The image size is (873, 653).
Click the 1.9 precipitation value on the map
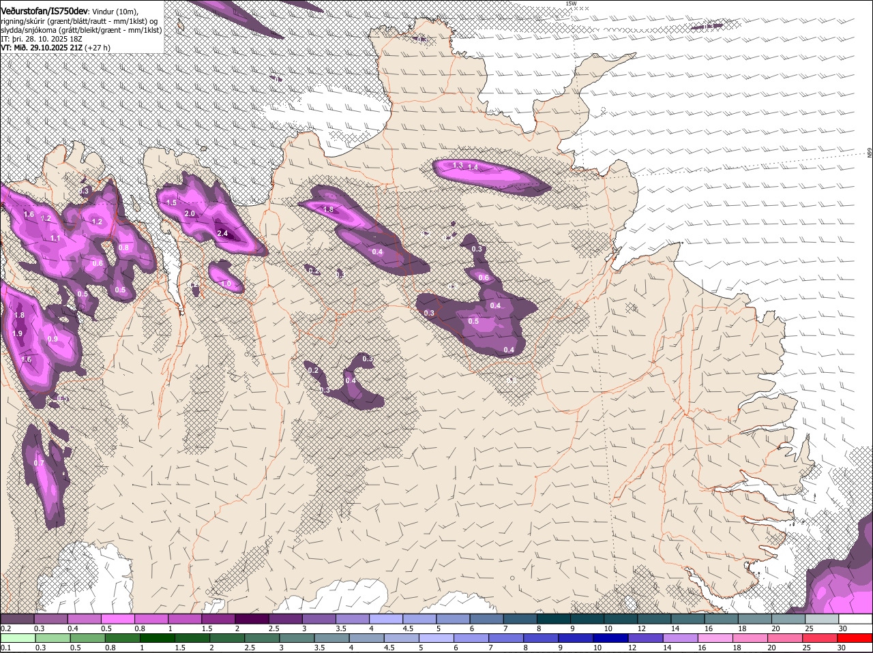[18, 333]
